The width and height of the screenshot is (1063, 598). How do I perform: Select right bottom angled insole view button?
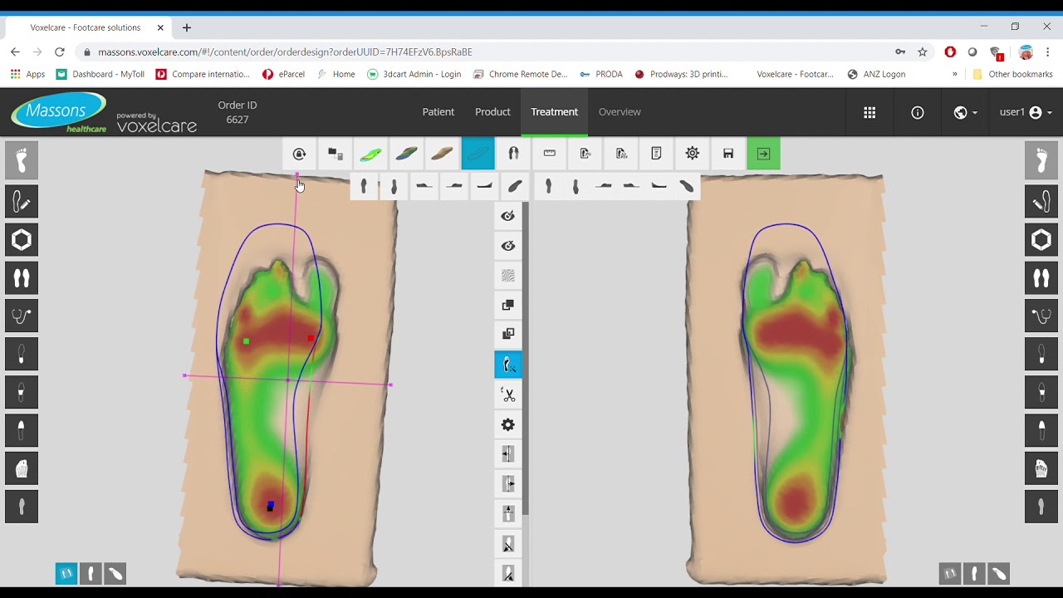(998, 573)
